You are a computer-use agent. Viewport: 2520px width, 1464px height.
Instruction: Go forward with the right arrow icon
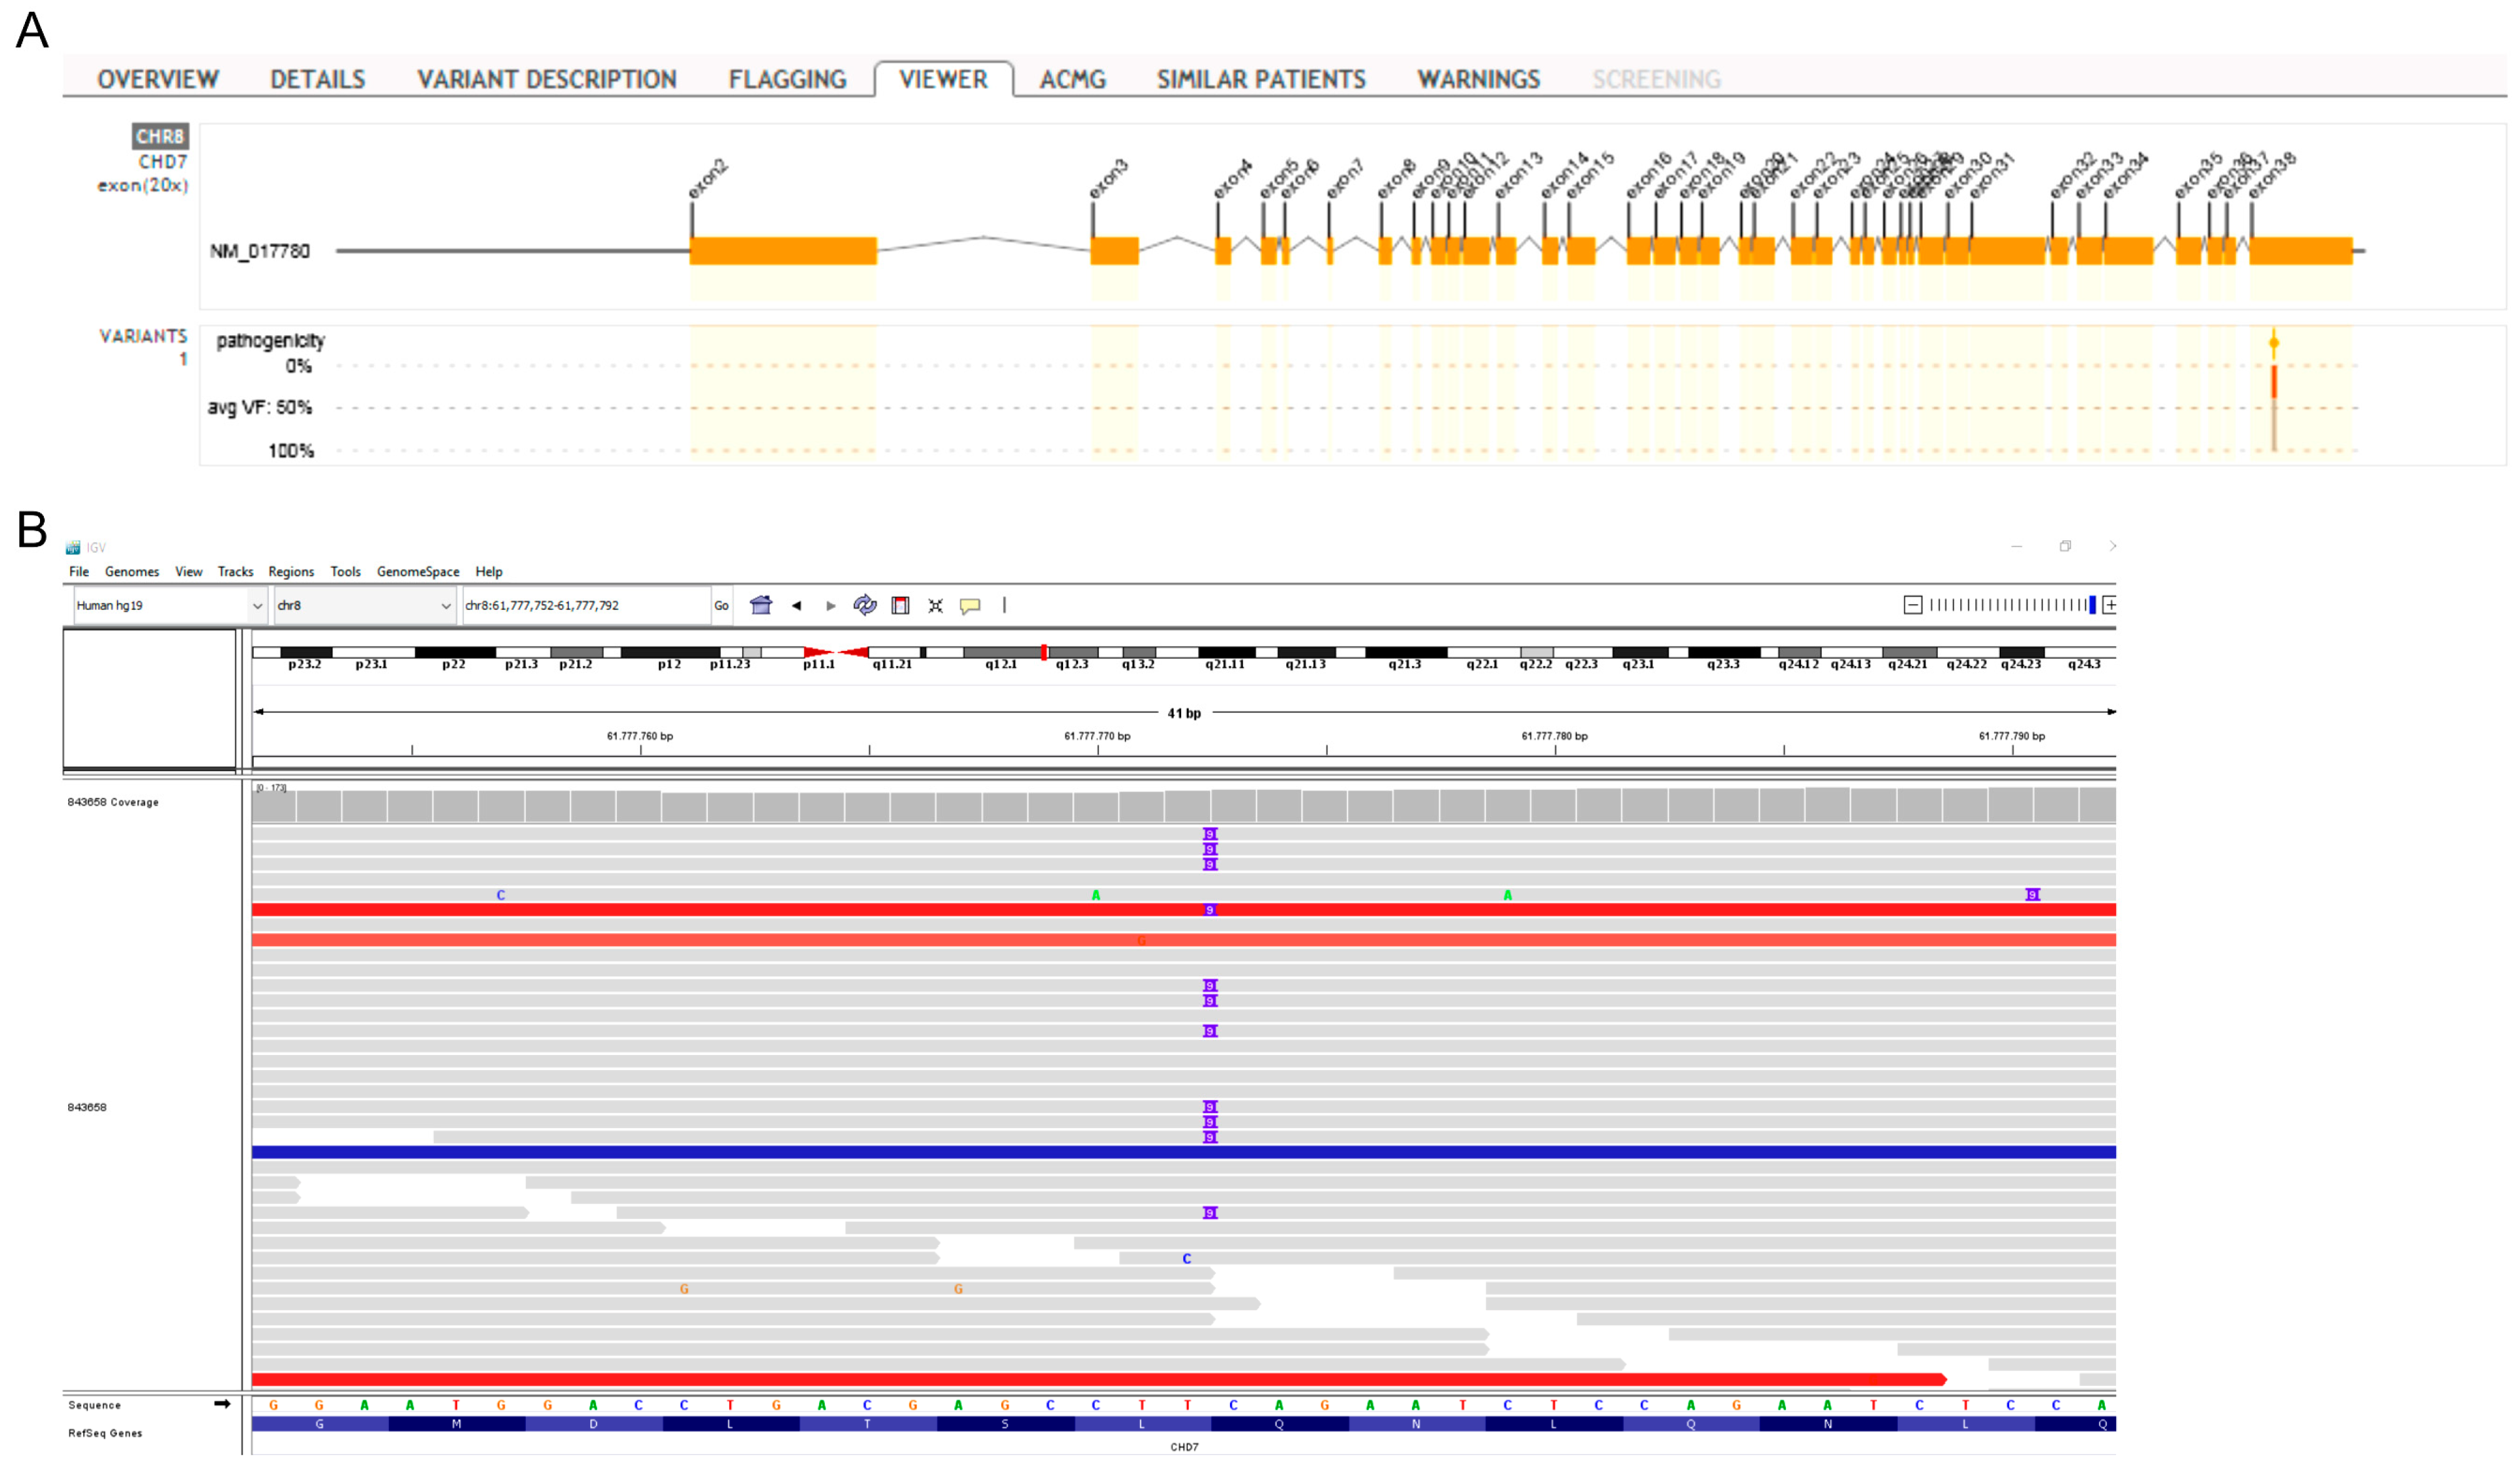point(830,605)
